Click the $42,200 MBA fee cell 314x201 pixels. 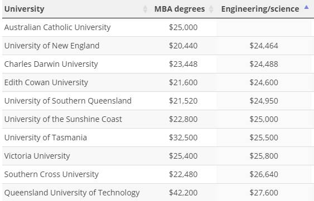[183, 193]
